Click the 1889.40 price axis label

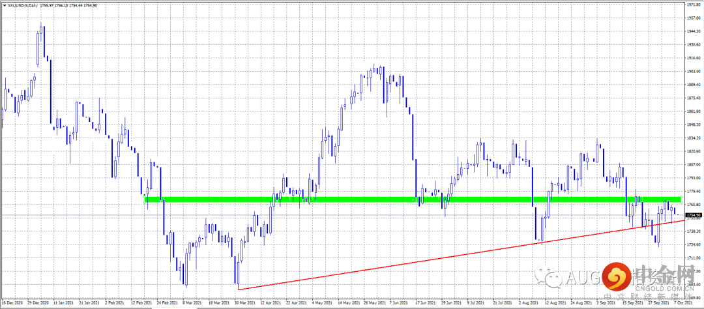click(694, 85)
